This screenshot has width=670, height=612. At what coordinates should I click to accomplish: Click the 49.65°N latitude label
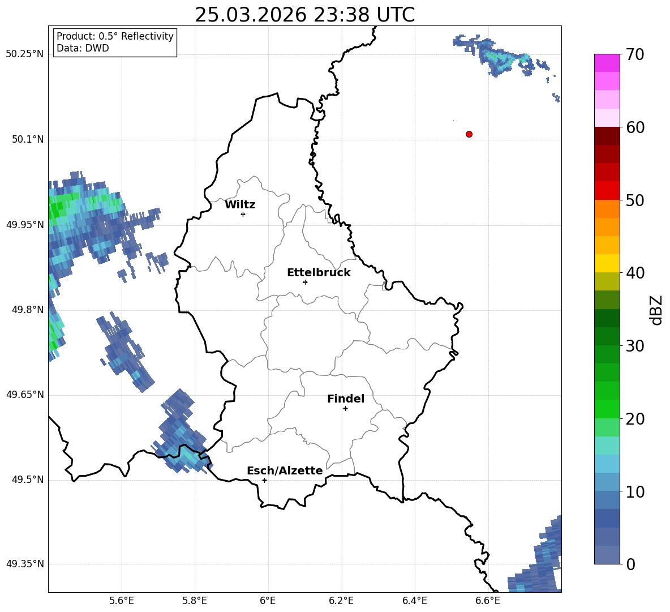(25, 394)
